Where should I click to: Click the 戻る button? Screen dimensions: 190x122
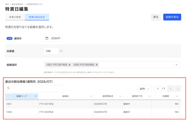coord(156,17)
